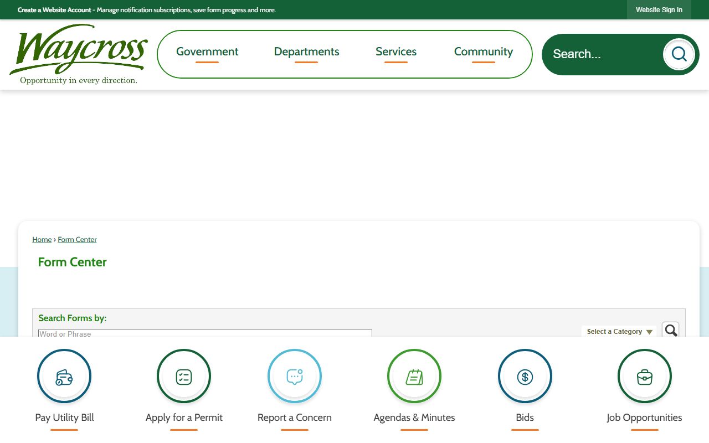The height and width of the screenshot is (443, 709).
Task: Open the Government menu
Action: tap(207, 51)
